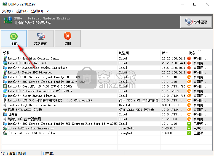214x156 pixels.
Task: Select Intel(R) Management Engine Interface device name
Action: pyautogui.click(x=38, y=68)
